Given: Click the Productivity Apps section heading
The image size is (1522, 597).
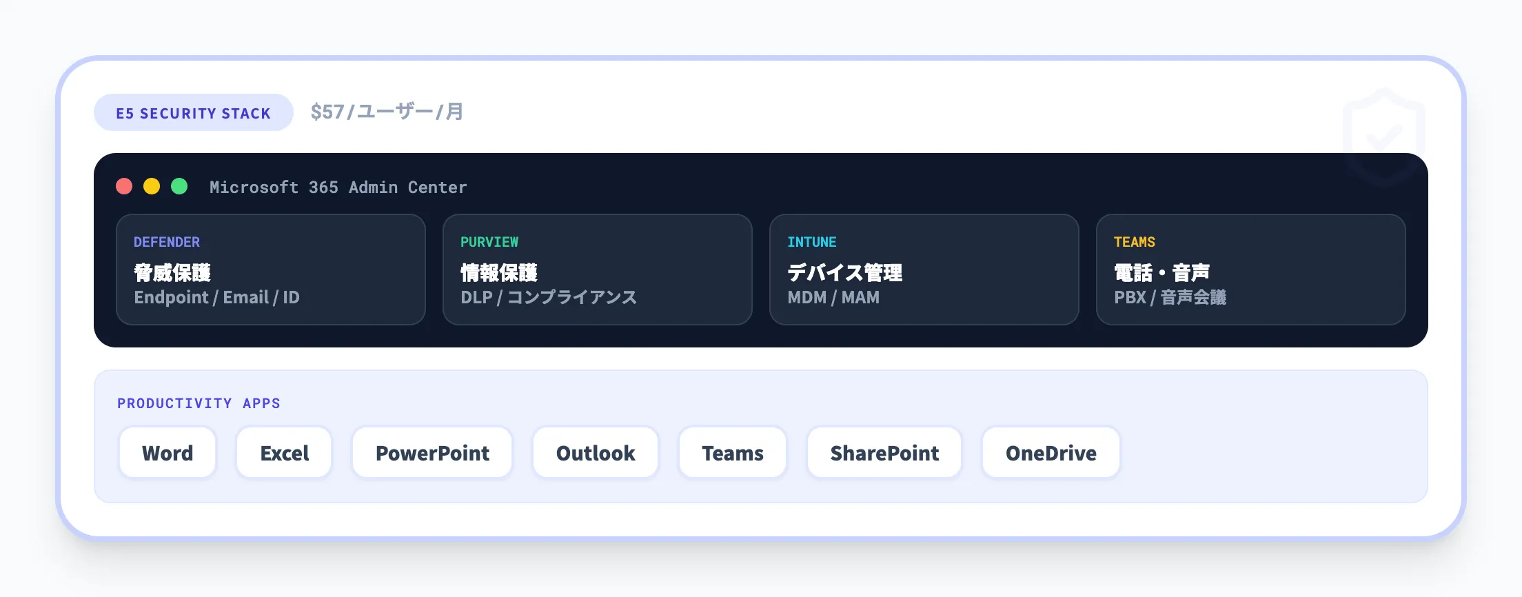Looking at the screenshot, I should tap(199, 403).
